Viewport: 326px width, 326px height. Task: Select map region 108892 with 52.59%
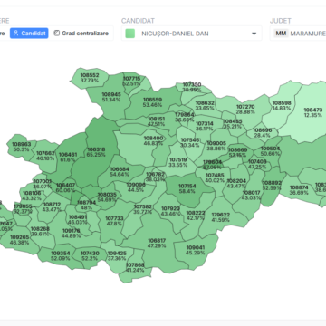(x=272, y=186)
